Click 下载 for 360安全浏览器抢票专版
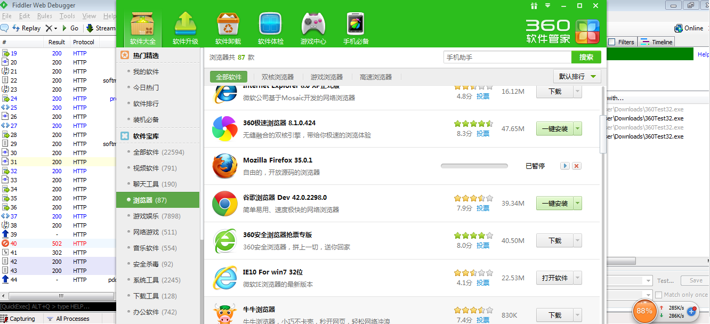 coord(555,240)
